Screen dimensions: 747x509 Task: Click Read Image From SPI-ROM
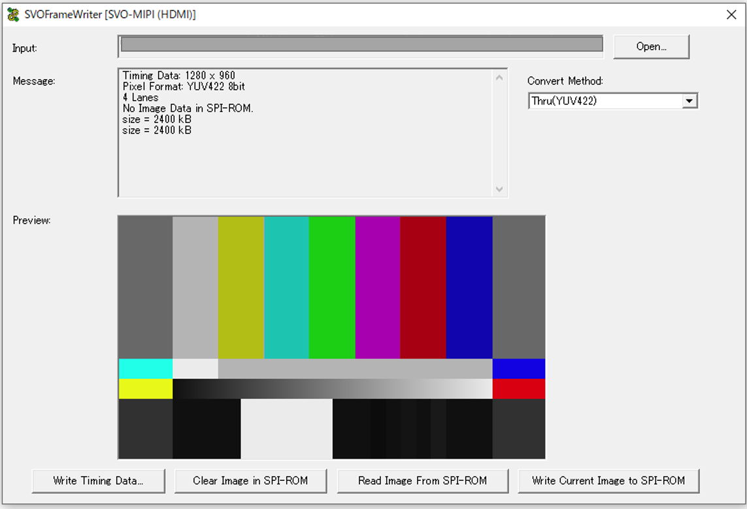(422, 481)
